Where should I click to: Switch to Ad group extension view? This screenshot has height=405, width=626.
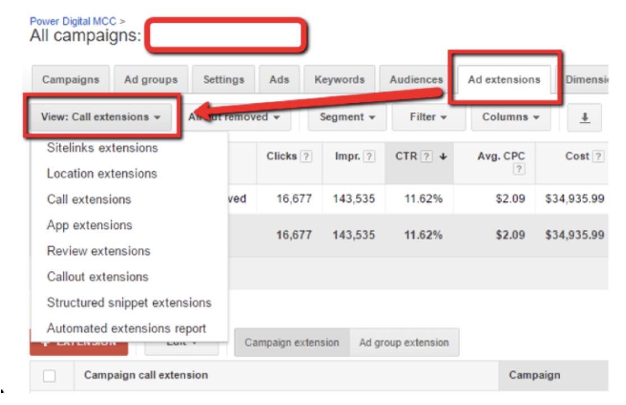tap(404, 343)
